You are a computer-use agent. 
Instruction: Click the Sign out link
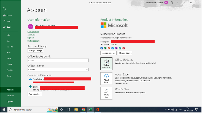tap(31, 38)
